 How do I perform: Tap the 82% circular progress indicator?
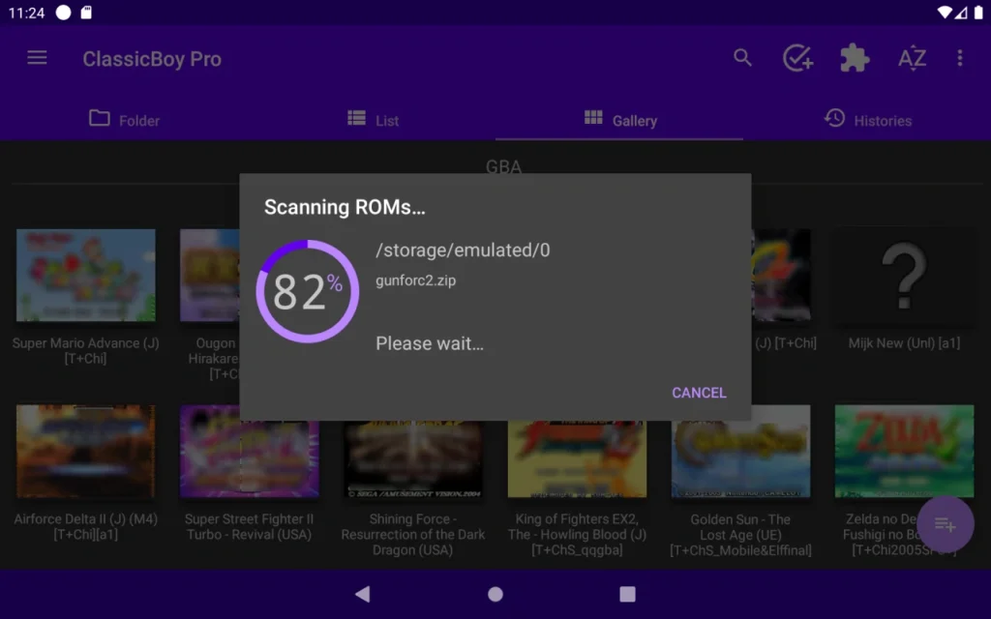point(307,291)
